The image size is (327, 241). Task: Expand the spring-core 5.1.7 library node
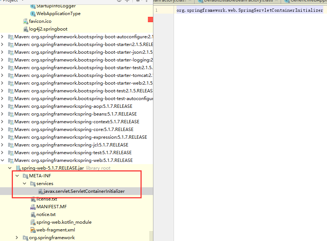coord(2,130)
